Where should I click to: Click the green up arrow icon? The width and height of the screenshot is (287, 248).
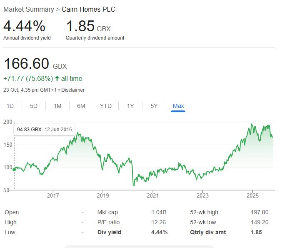(57, 79)
